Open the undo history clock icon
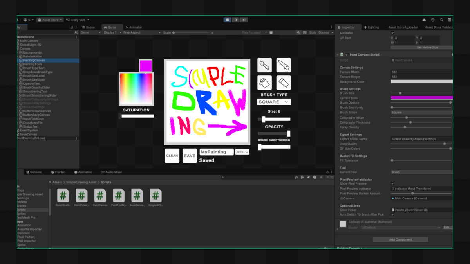470x264 pixels. pyautogui.click(x=433, y=20)
